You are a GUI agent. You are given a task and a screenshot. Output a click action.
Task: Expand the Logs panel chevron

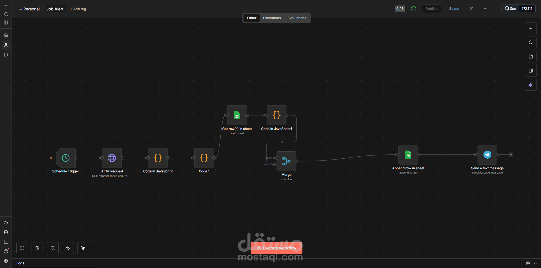point(535,263)
